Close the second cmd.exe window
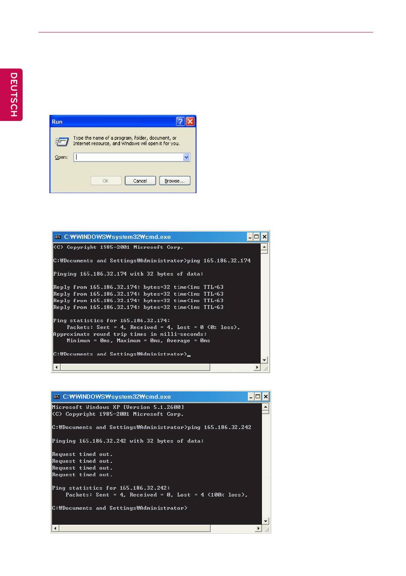 coord(265,397)
